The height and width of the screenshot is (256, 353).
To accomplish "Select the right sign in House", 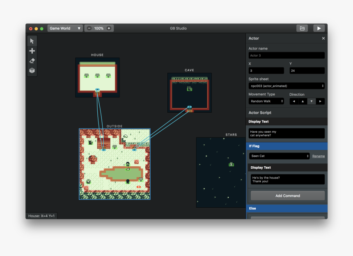I will coord(108,76).
